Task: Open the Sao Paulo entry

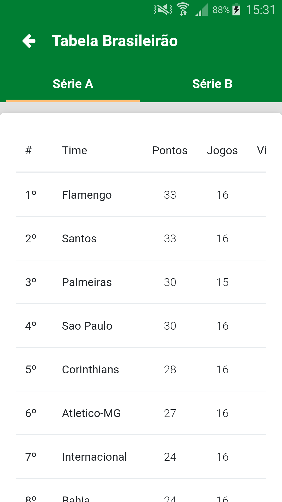Action: pos(87,326)
